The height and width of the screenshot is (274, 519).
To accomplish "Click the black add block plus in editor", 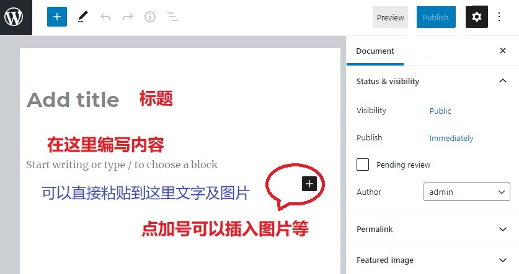I will tap(309, 183).
